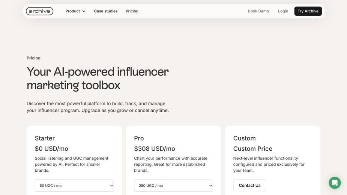Click the Login link
This screenshot has width=347, height=195.
coord(283,11)
